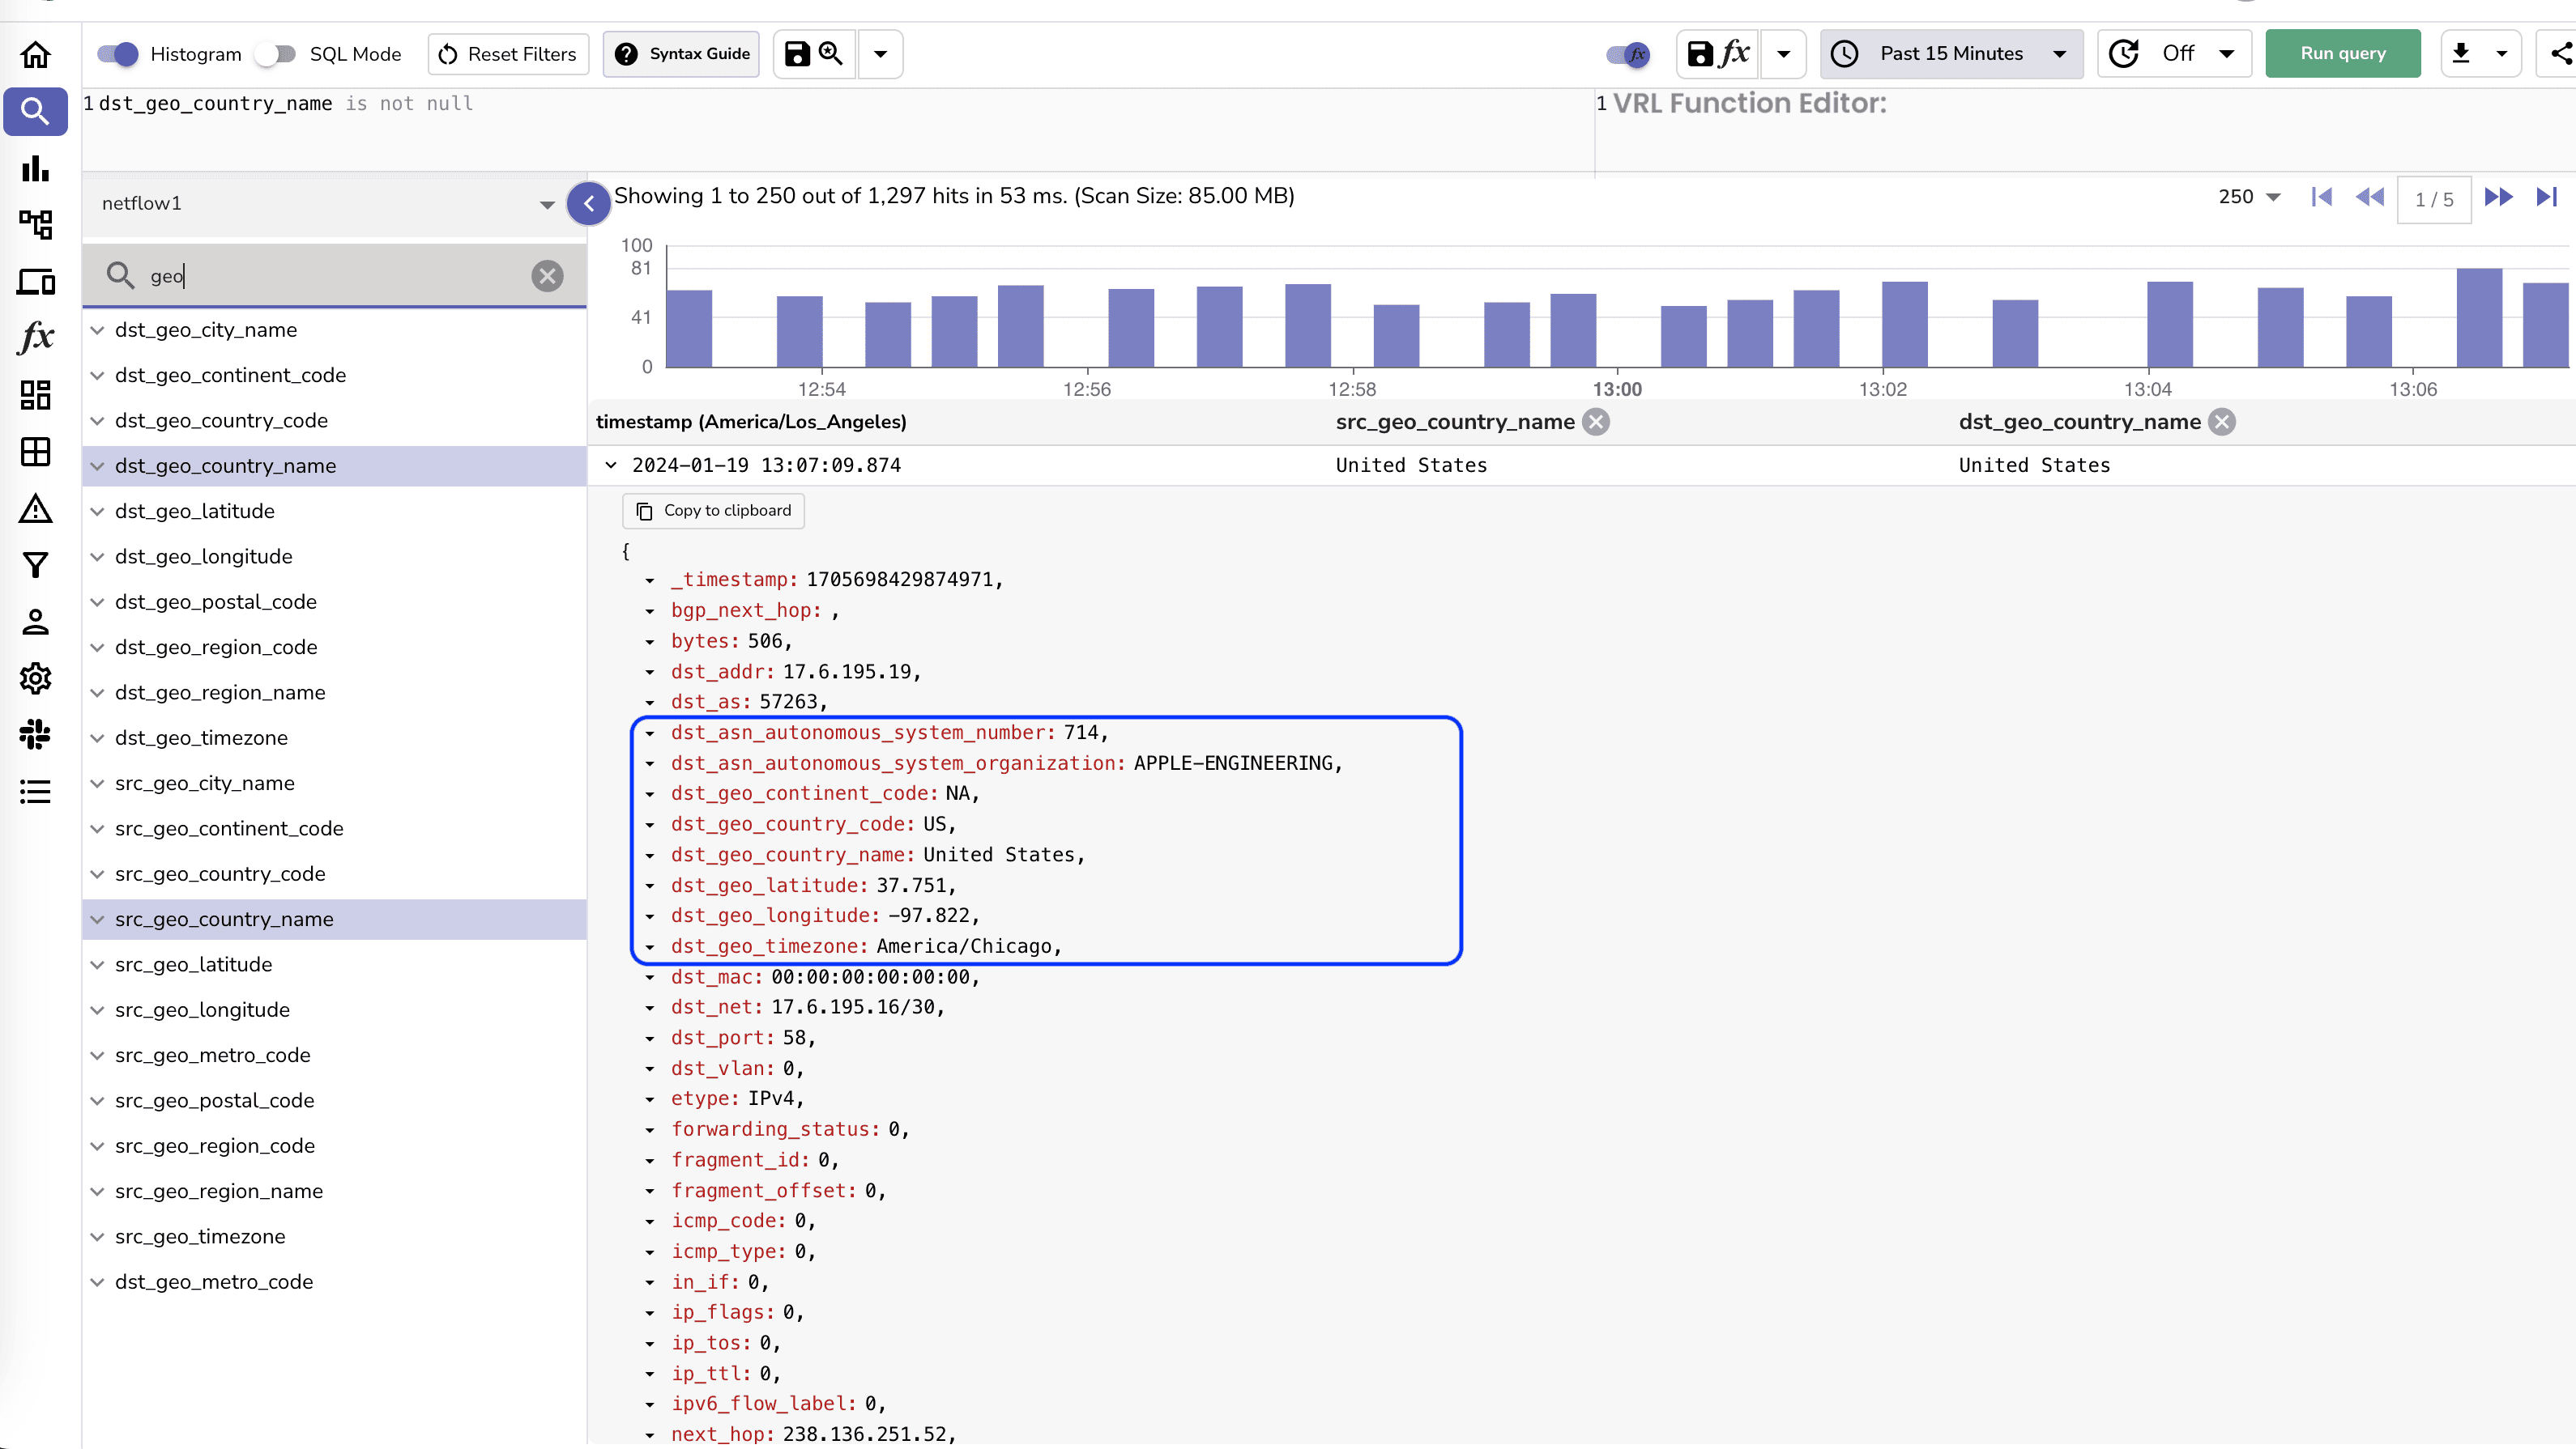Turn off the Histogram toggle
Screen dimensions: 2576x1449
[117, 54]
